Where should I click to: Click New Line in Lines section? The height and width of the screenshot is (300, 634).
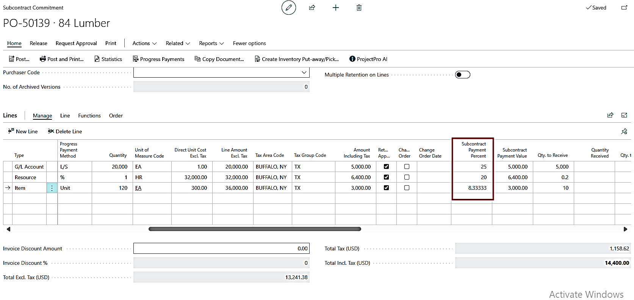[23, 131]
